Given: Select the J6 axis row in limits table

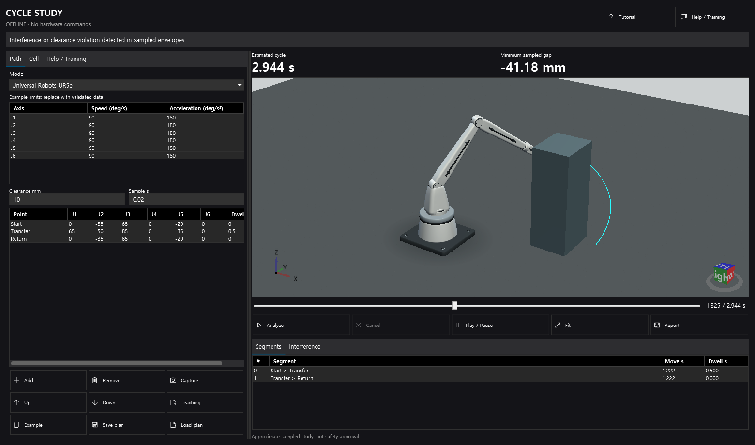Looking at the screenshot, I should (127, 156).
